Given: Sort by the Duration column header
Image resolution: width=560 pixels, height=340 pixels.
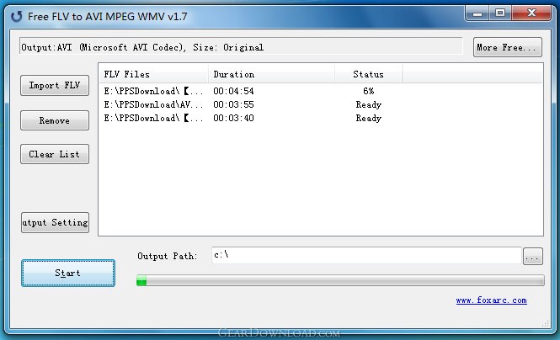Looking at the screenshot, I should coord(271,74).
